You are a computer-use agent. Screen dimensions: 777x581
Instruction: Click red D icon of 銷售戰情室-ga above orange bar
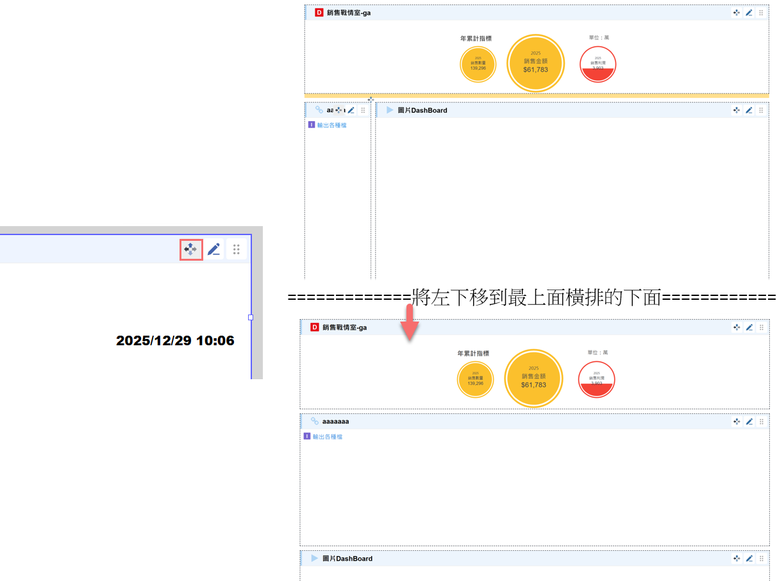tap(319, 12)
